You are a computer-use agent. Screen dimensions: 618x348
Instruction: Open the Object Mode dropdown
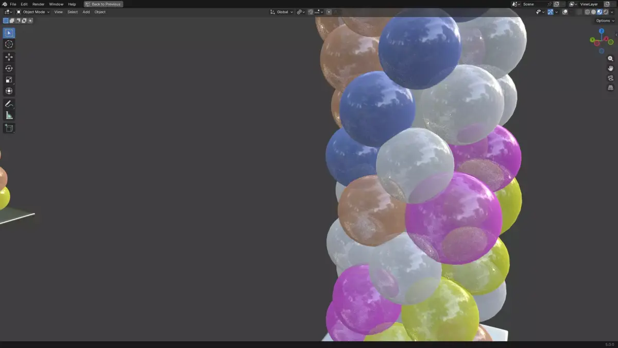point(33,12)
